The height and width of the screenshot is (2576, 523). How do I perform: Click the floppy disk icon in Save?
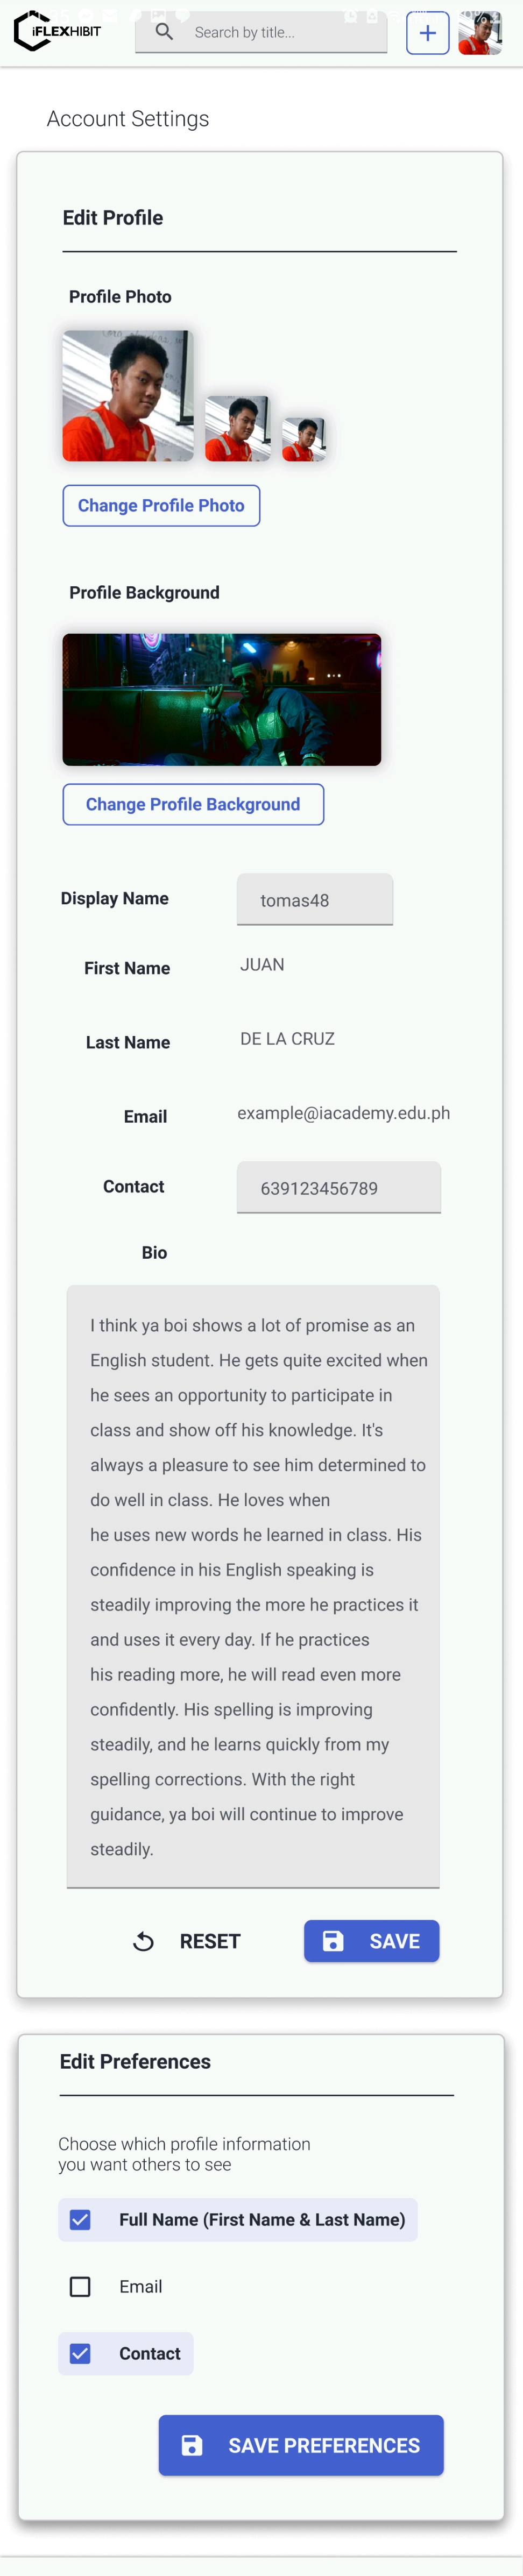tap(333, 1941)
